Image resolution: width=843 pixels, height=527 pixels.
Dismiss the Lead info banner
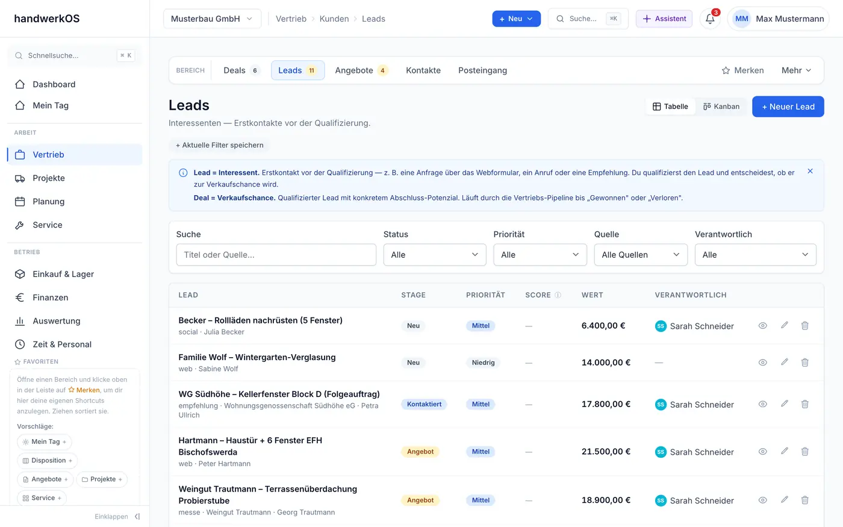810,171
